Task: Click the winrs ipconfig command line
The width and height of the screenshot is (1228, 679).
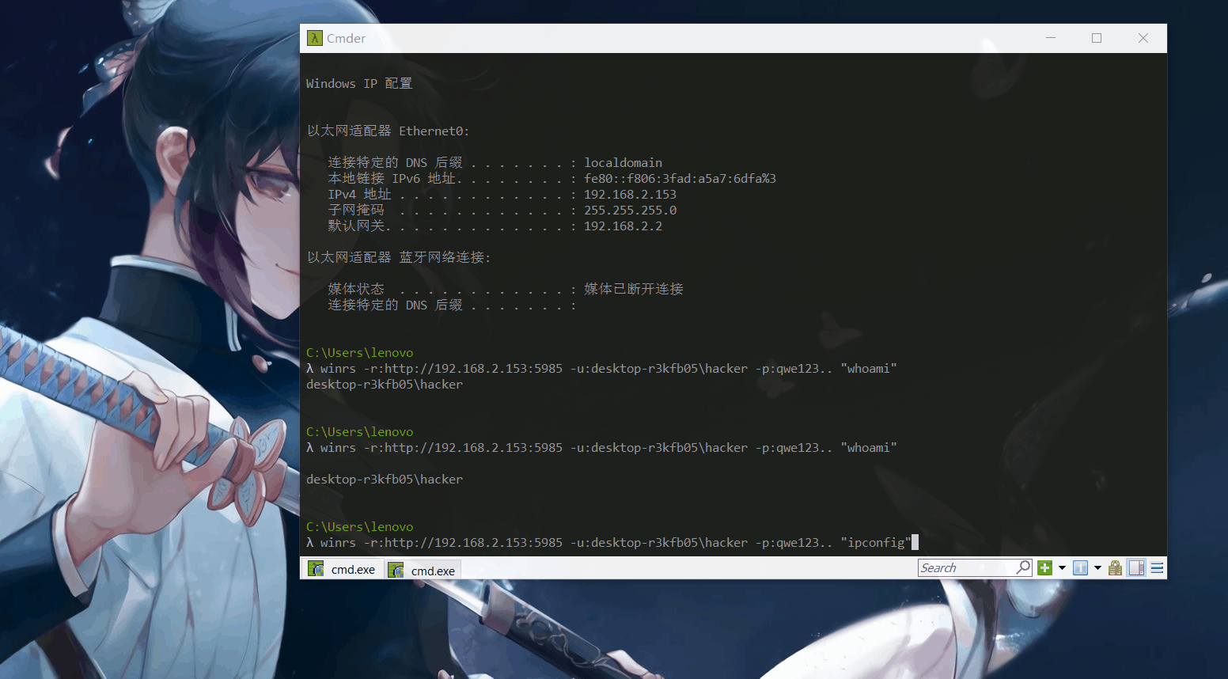Action: (608, 543)
